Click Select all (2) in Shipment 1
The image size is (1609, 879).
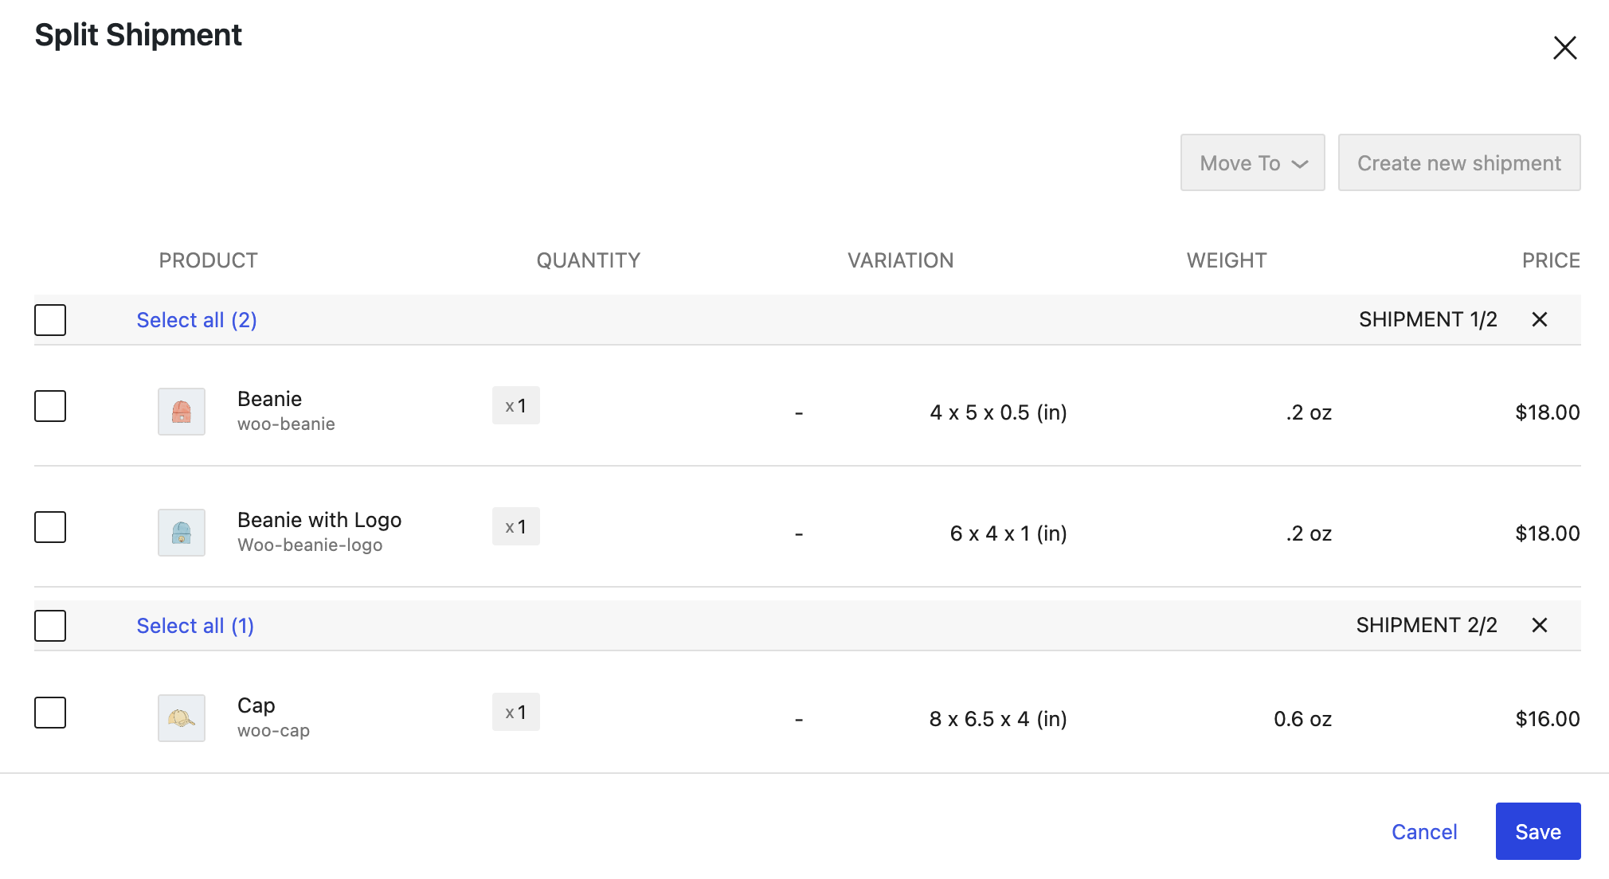[x=196, y=319]
